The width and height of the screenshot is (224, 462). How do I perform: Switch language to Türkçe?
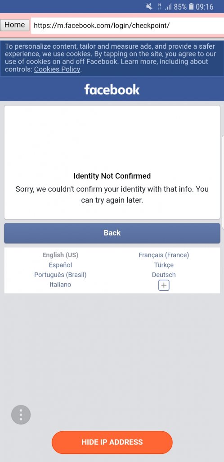pyautogui.click(x=164, y=265)
